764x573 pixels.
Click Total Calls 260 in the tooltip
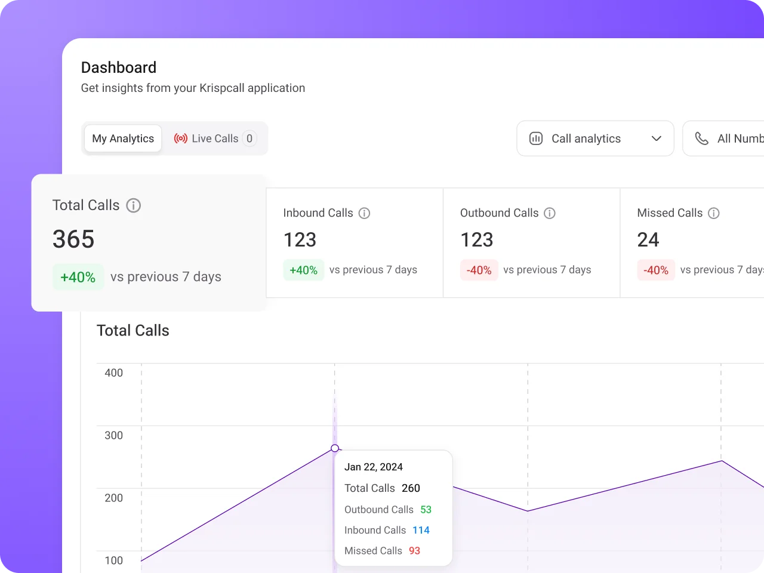click(382, 488)
